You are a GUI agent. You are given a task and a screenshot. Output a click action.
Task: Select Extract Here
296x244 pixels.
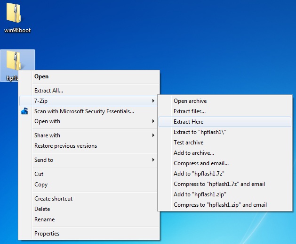(x=225, y=122)
